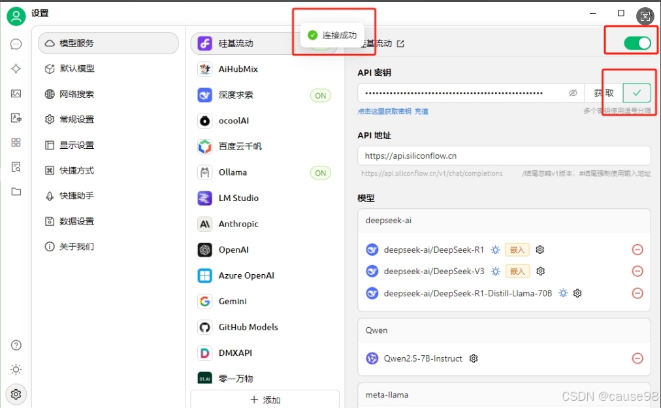The image size is (661, 408).
Task: Open the chat assistant sidebar icon
Action: pyautogui.click(x=16, y=44)
